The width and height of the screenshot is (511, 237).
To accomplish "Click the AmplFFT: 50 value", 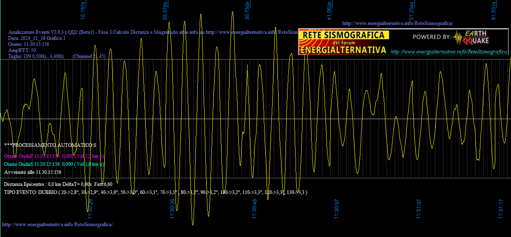I will click(x=22, y=50).
